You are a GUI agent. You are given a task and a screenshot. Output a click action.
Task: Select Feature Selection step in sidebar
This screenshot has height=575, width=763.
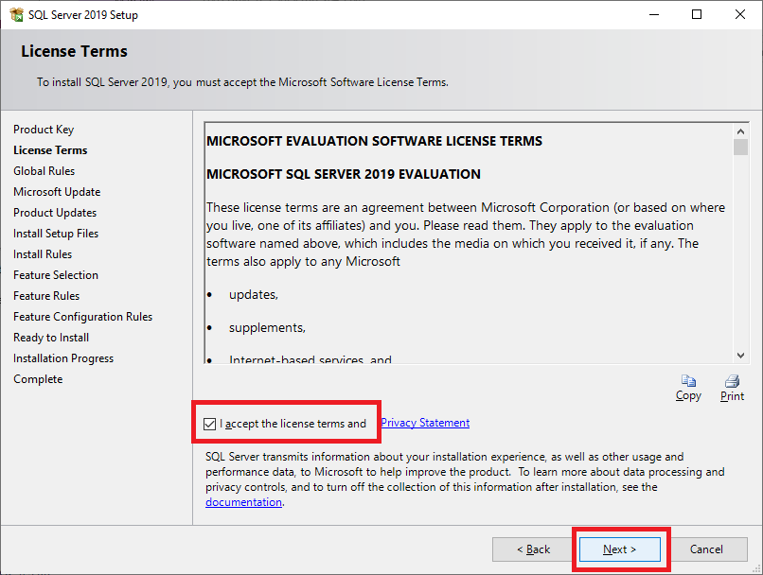[x=56, y=275]
